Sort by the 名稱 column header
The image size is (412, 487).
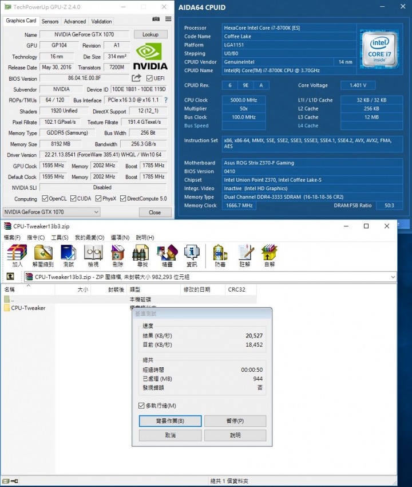(28, 289)
